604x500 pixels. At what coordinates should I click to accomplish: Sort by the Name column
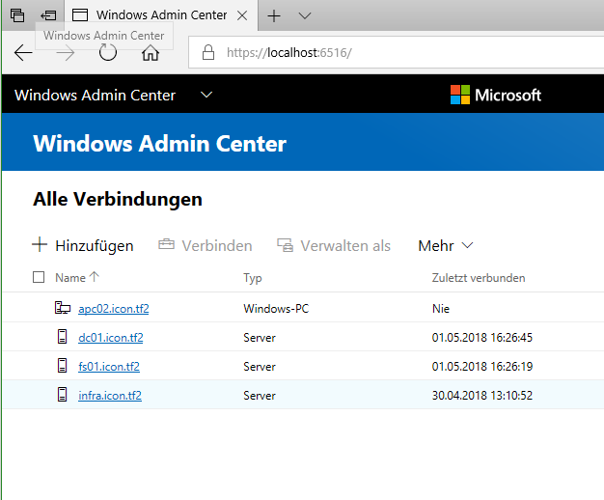77,278
